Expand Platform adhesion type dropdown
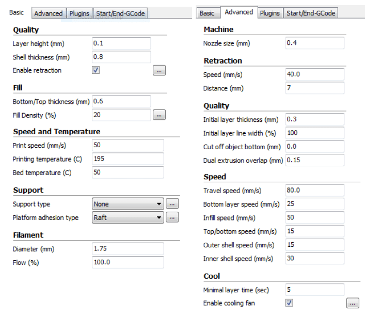365x315 pixels. coord(128,217)
